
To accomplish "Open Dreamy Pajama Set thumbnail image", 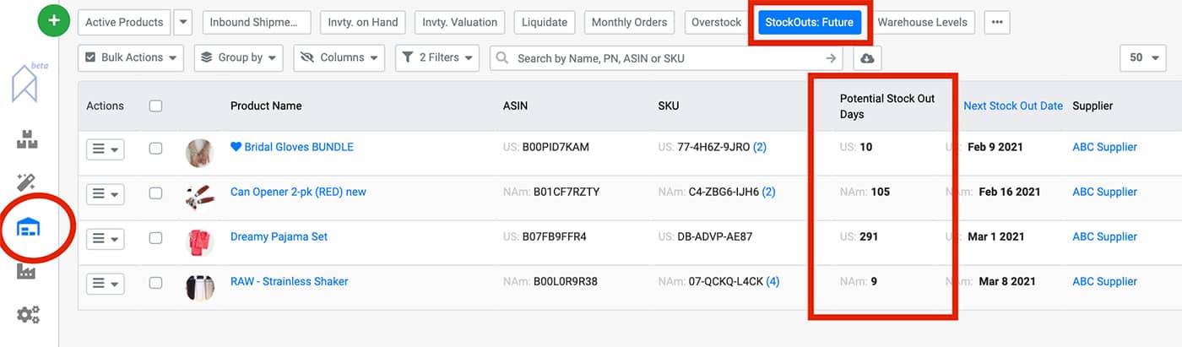I will coord(200,242).
